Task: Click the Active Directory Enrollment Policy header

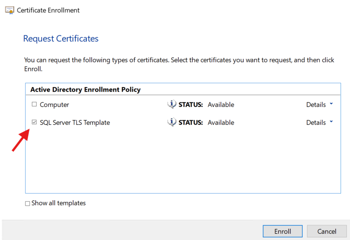Action: [x=85, y=89]
